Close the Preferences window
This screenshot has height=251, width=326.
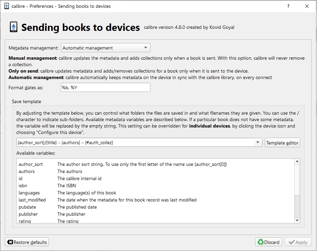click(x=307, y=6)
